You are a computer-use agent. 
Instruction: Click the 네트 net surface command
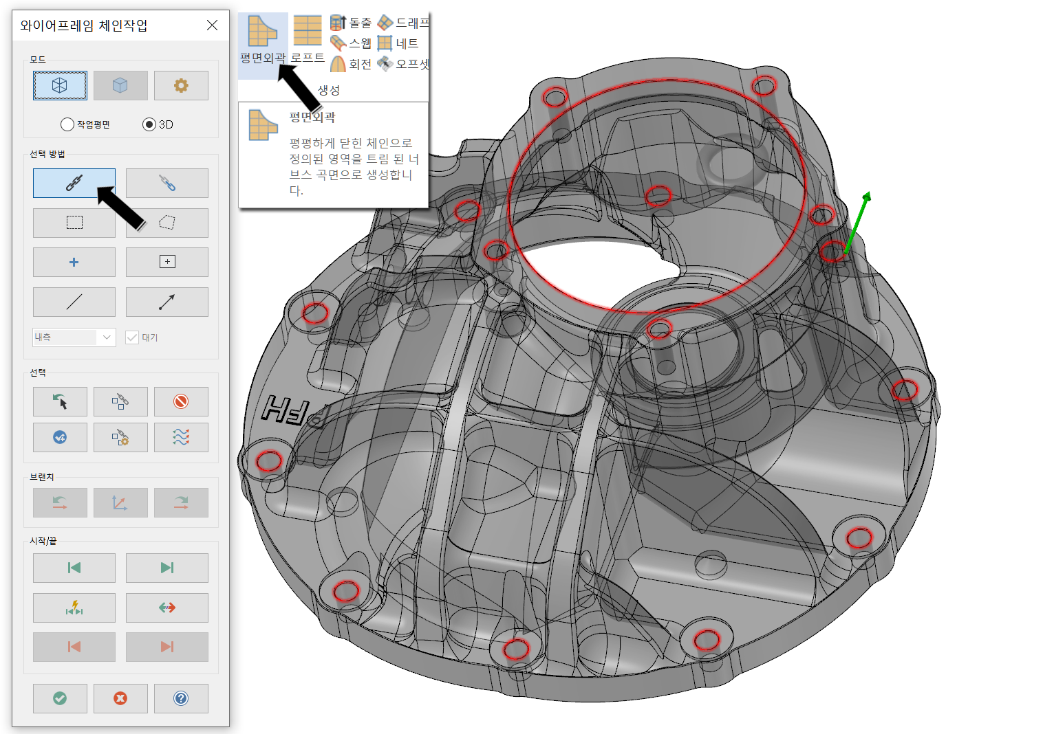click(398, 43)
